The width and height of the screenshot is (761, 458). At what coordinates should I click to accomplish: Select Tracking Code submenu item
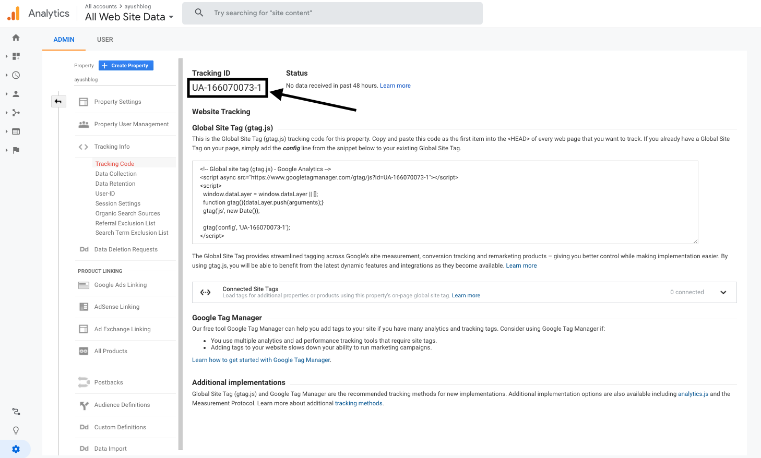(x=115, y=164)
